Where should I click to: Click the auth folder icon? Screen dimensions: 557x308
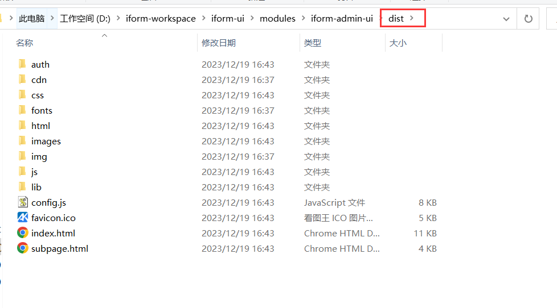(23, 64)
